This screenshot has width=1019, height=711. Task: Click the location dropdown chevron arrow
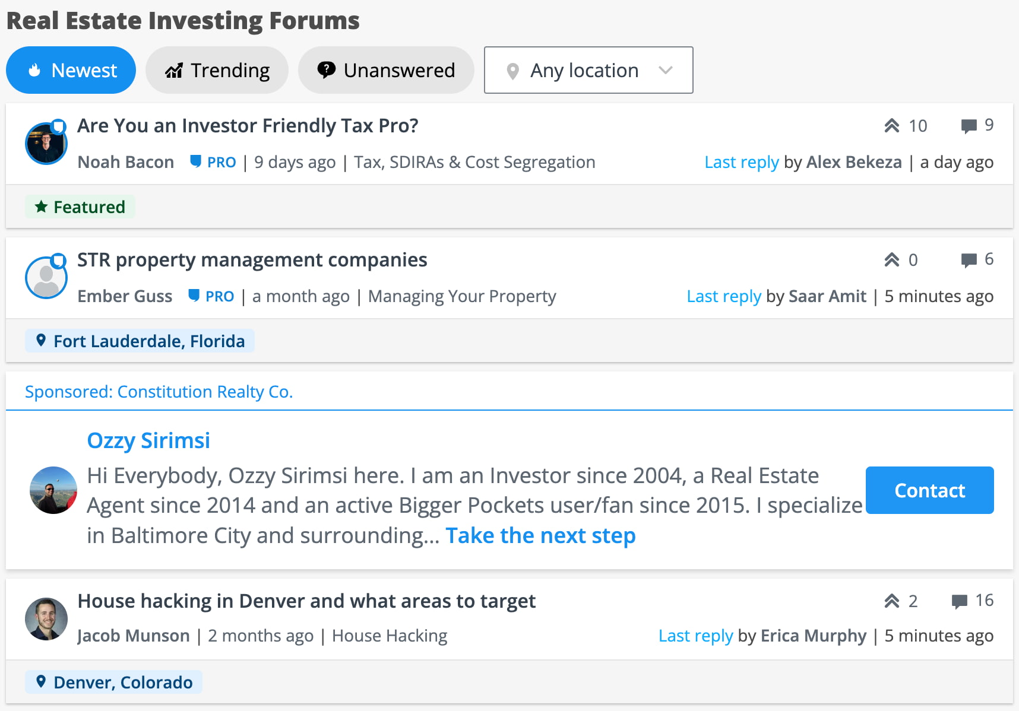(666, 70)
